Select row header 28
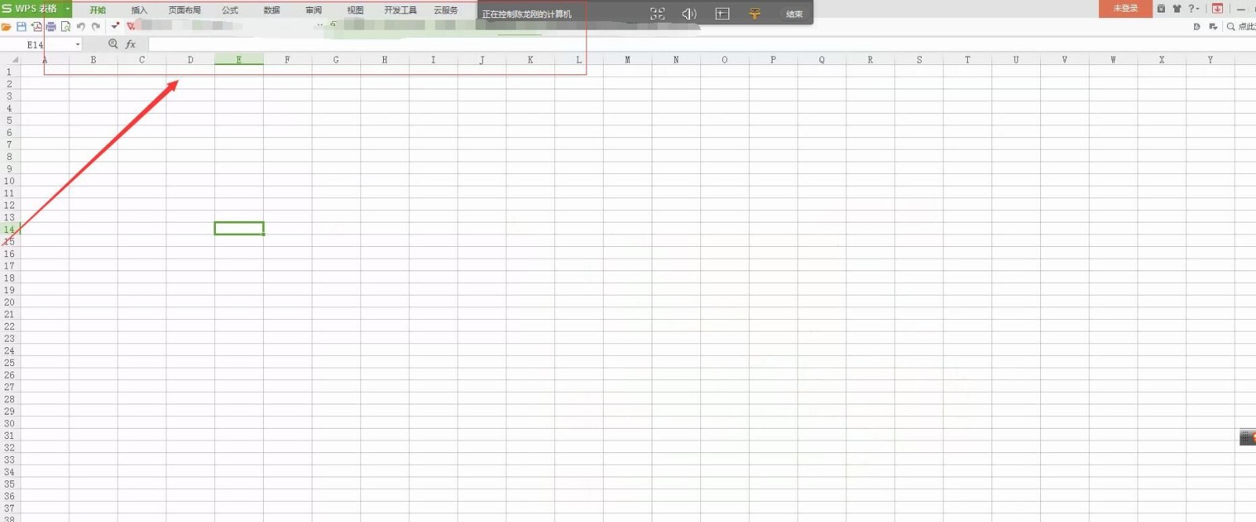Screen dimensions: 1256x522 click(9, 399)
